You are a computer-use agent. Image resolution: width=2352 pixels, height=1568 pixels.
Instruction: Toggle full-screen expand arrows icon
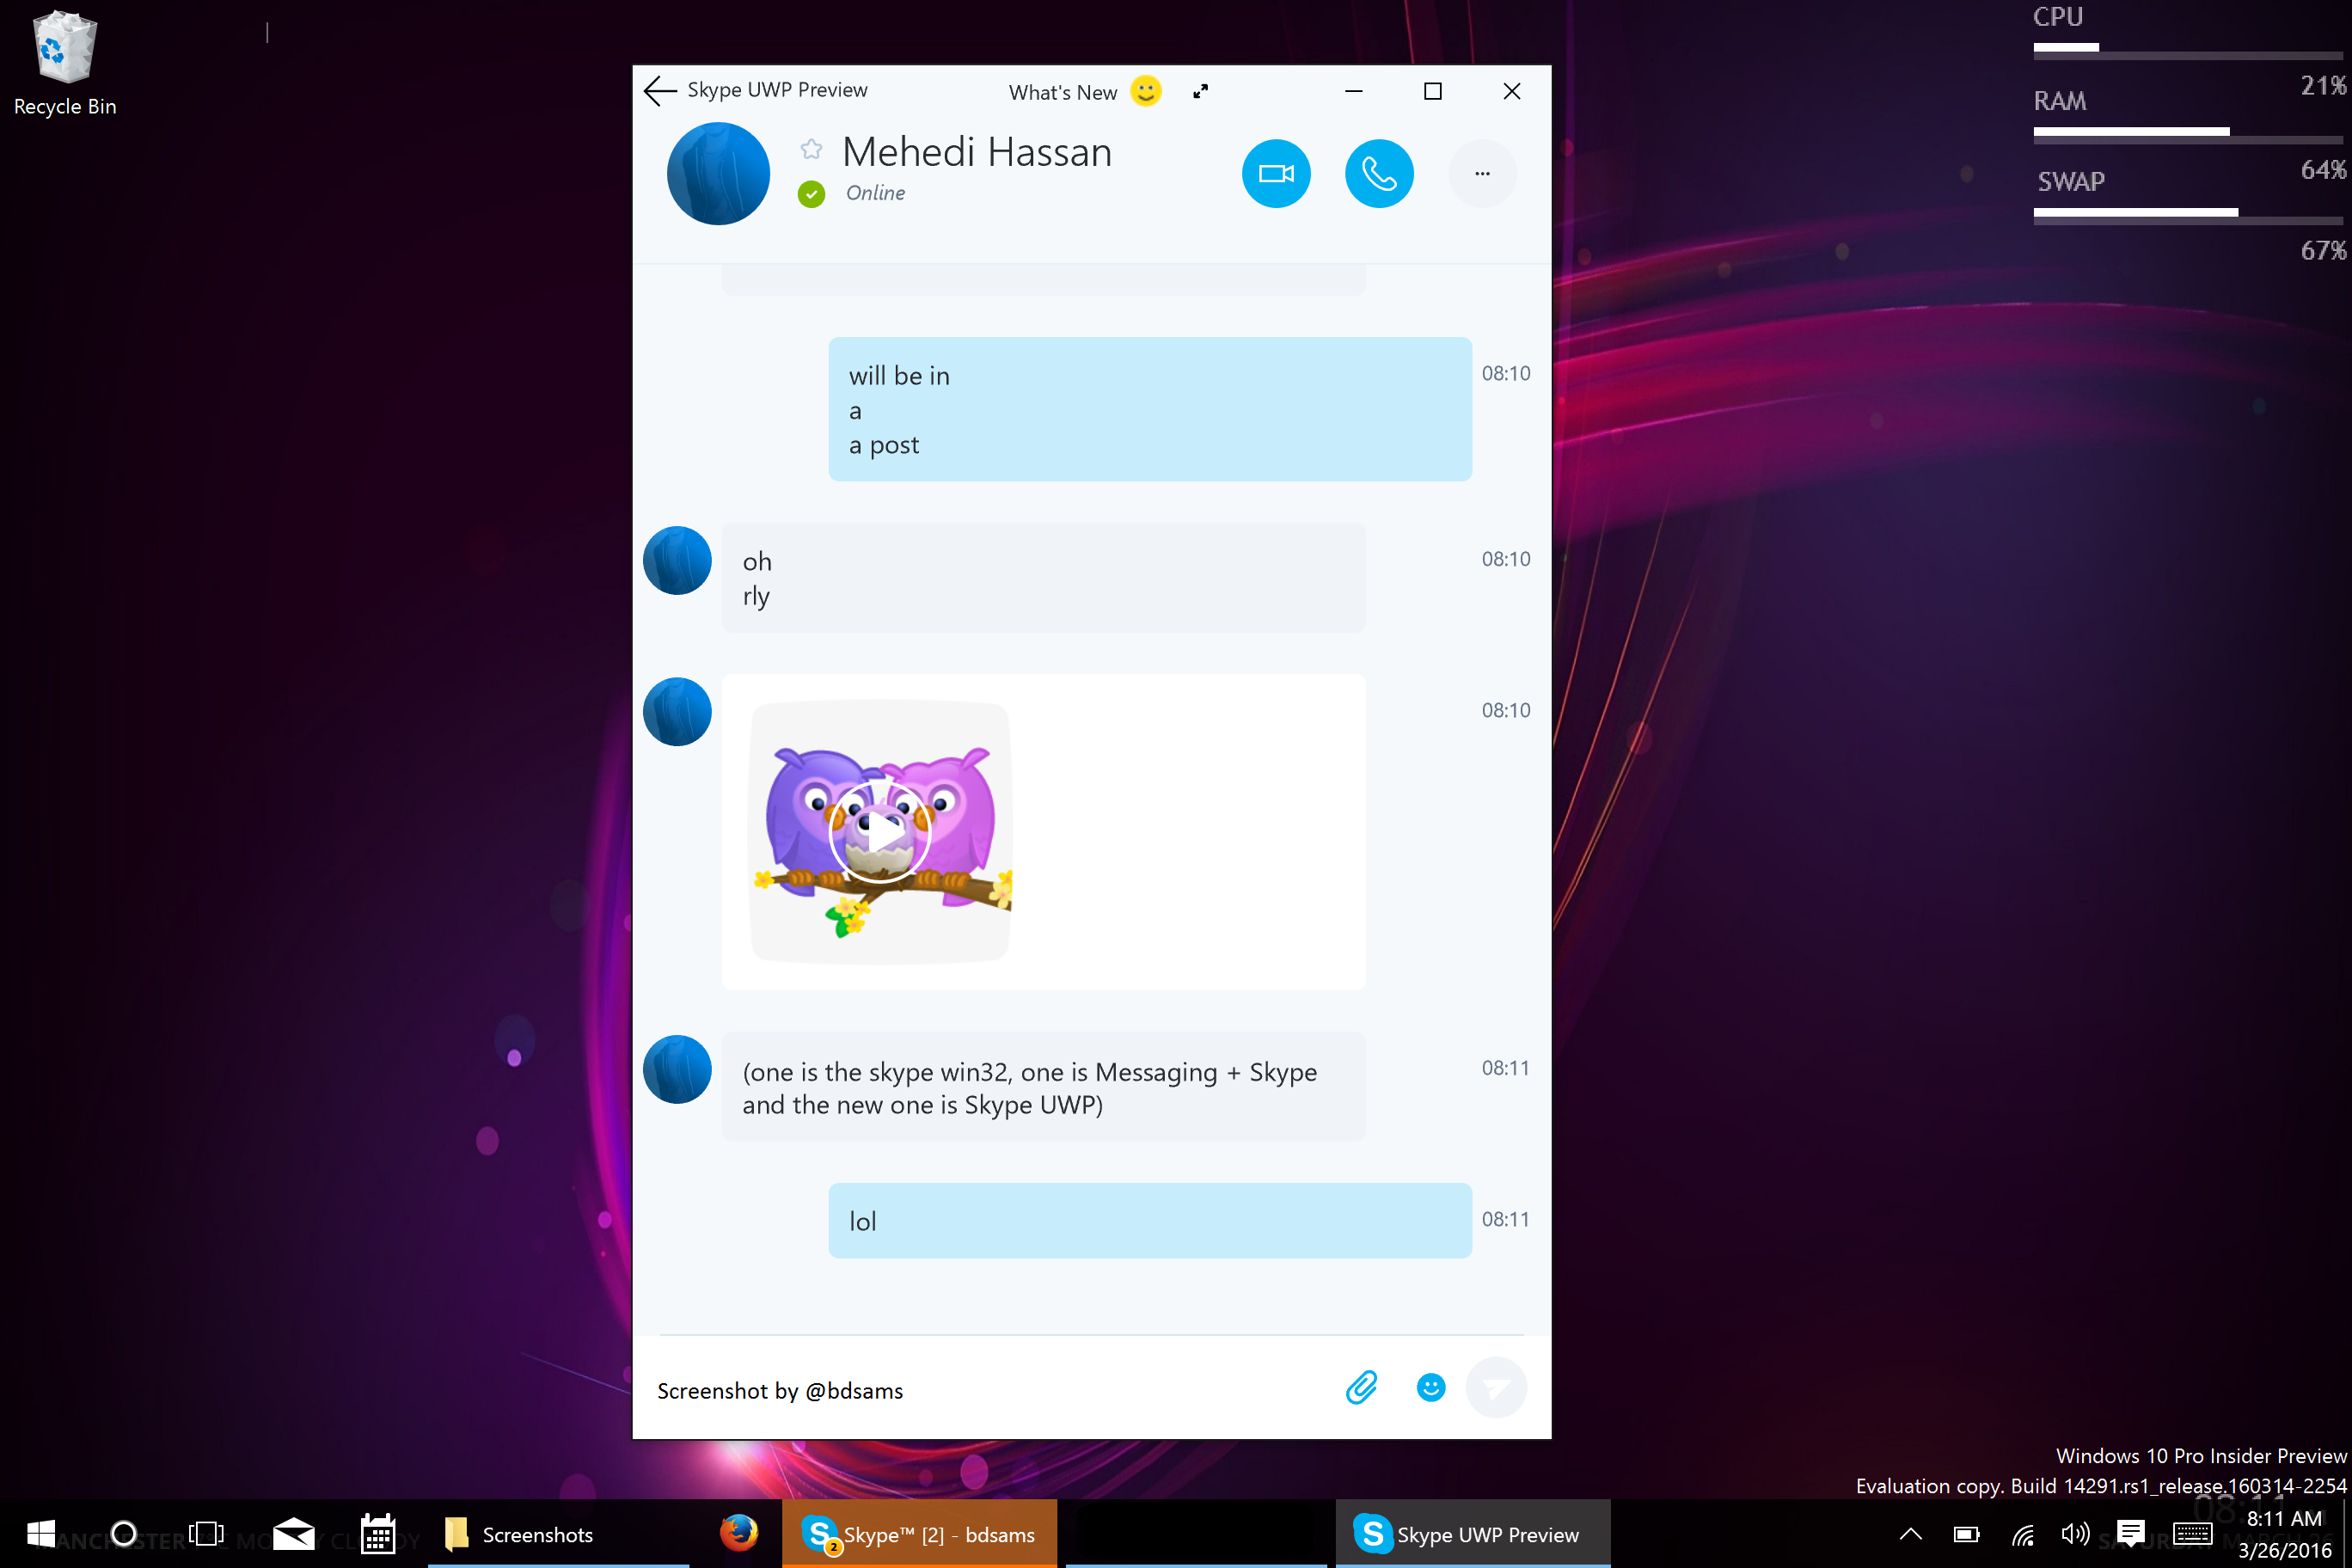click(x=1200, y=92)
